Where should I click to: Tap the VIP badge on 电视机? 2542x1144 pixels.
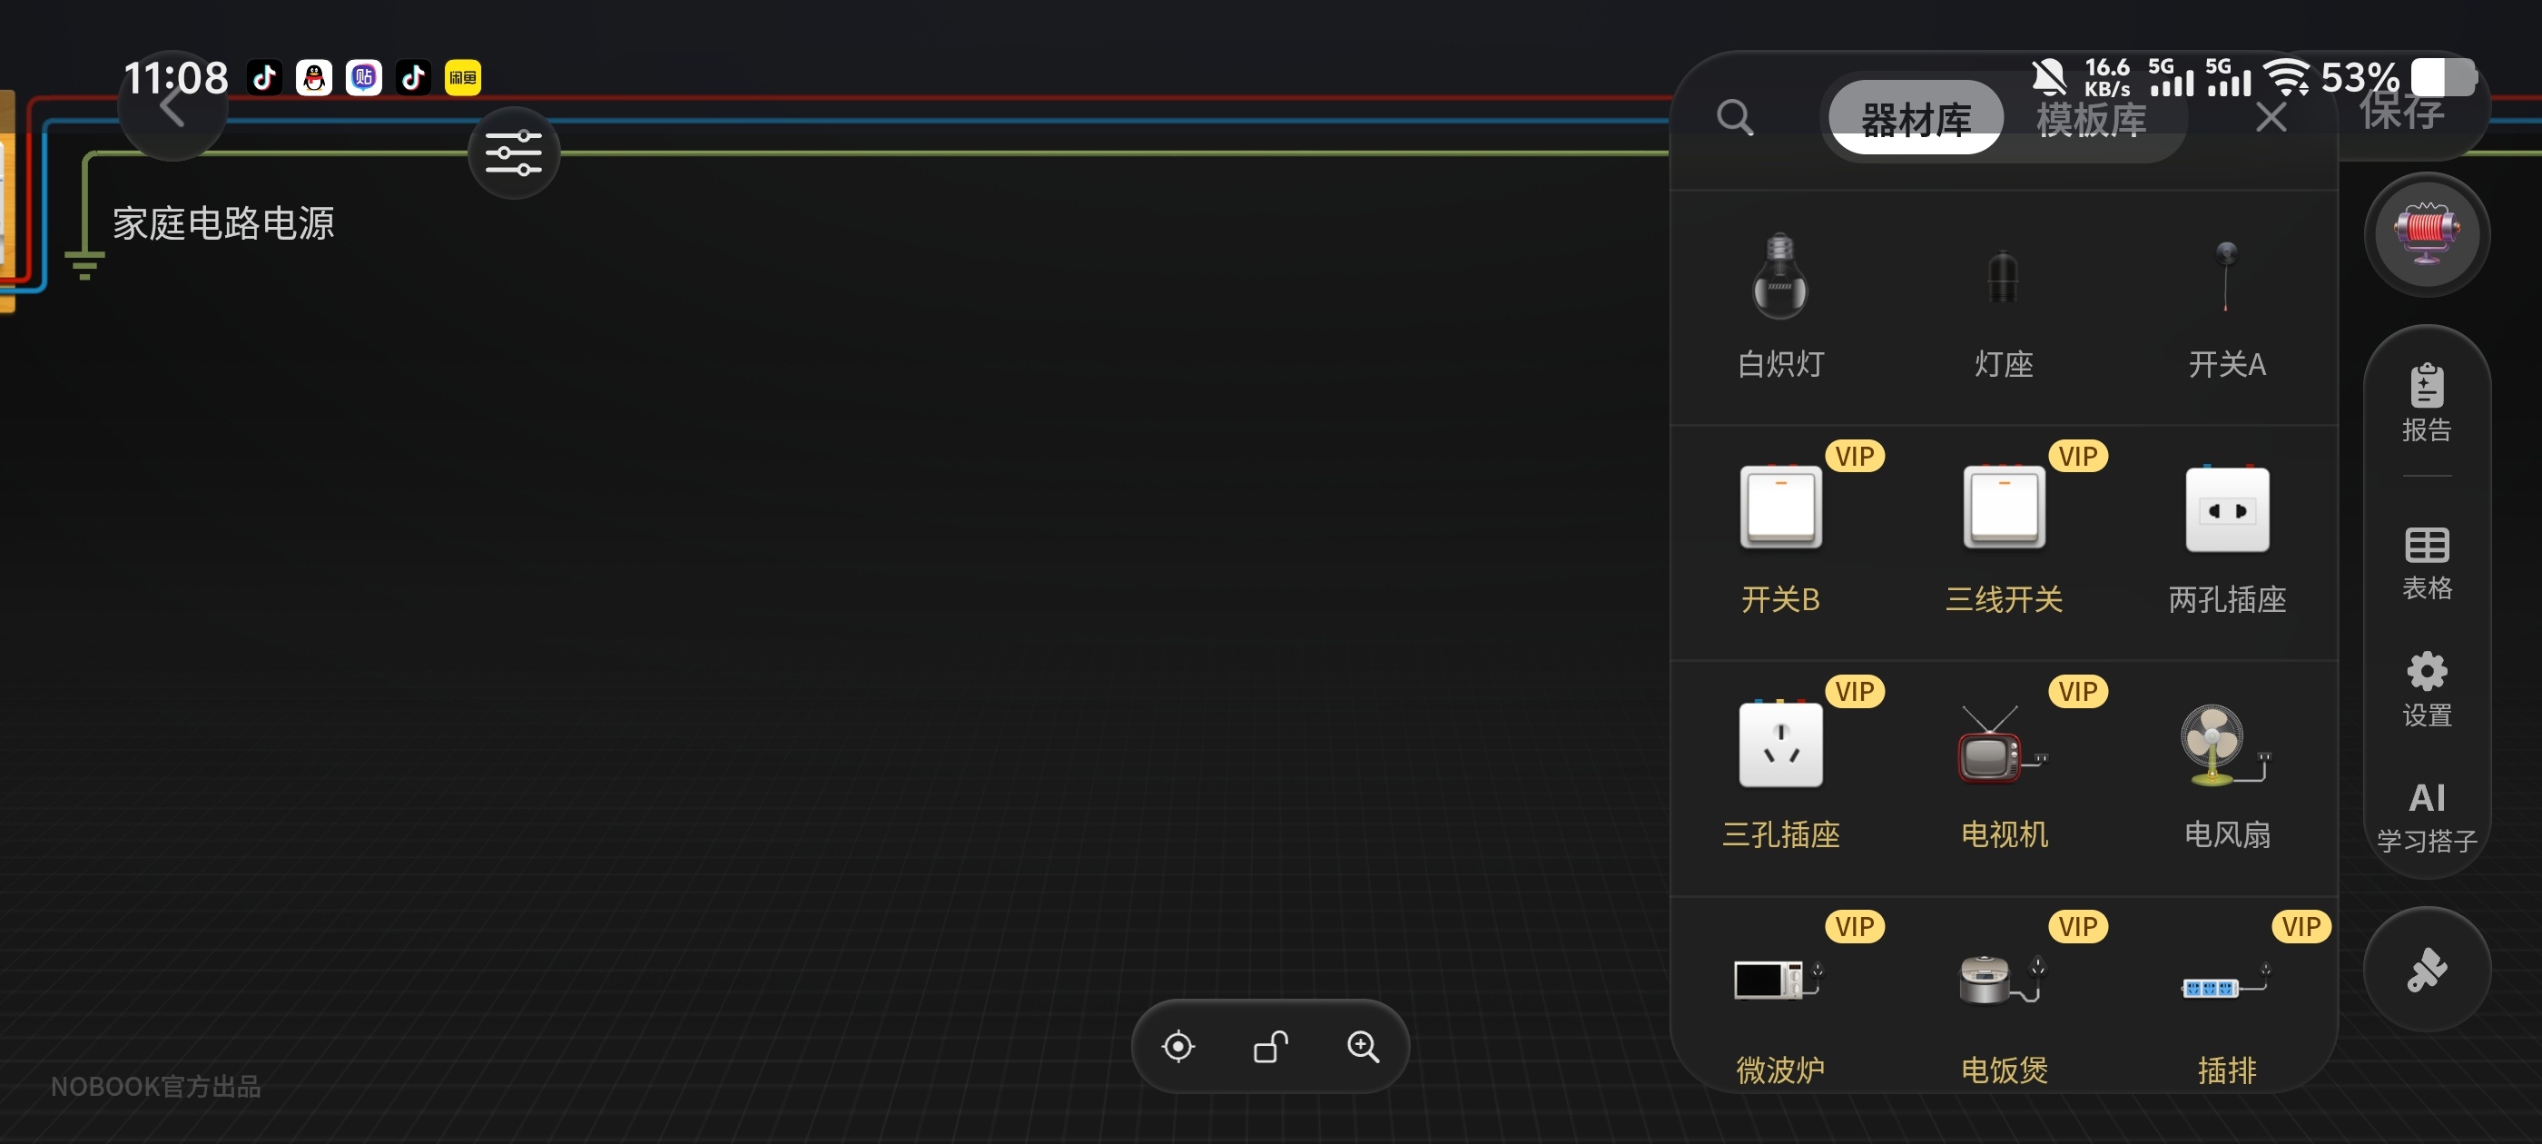click(x=2077, y=691)
